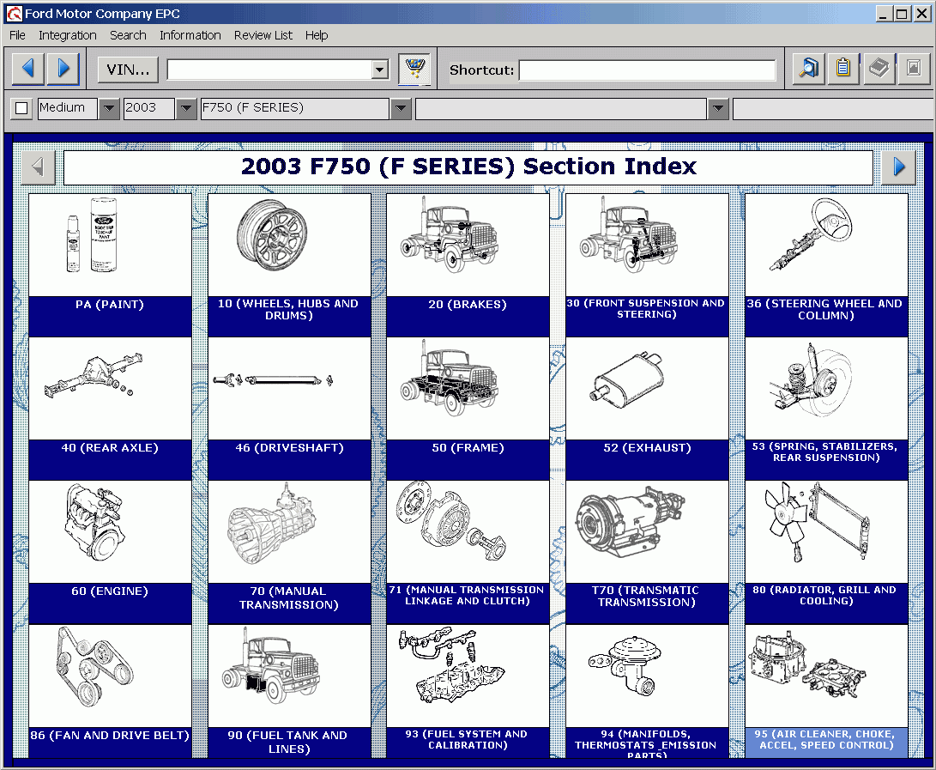The height and width of the screenshot is (770, 936).
Task: Open the F750 (F SERIES) model dropdown
Action: (400, 108)
